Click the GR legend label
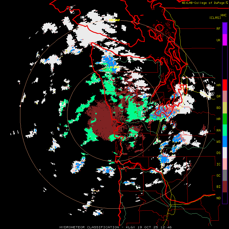The width and height of the screenshot is (229, 229). tap(218, 96)
